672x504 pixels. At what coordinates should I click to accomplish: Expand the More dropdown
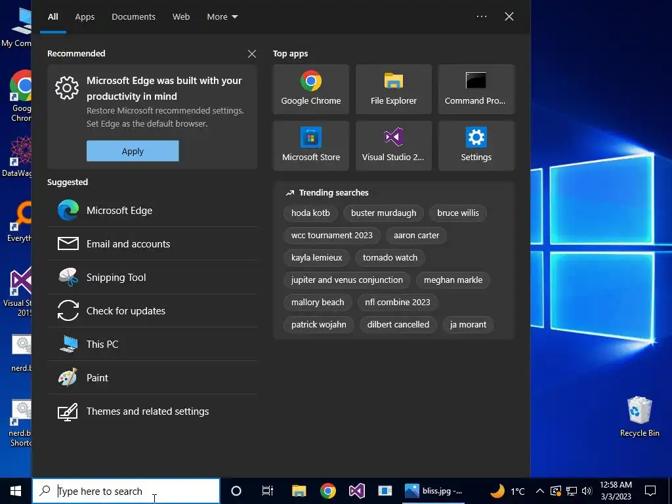pos(222,16)
